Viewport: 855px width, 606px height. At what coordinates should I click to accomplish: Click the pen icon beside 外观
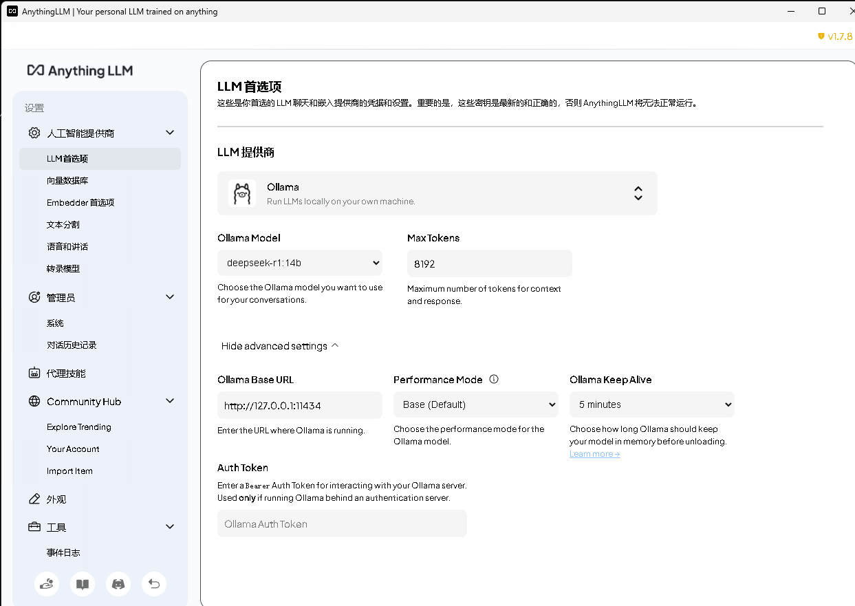click(34, 499)
